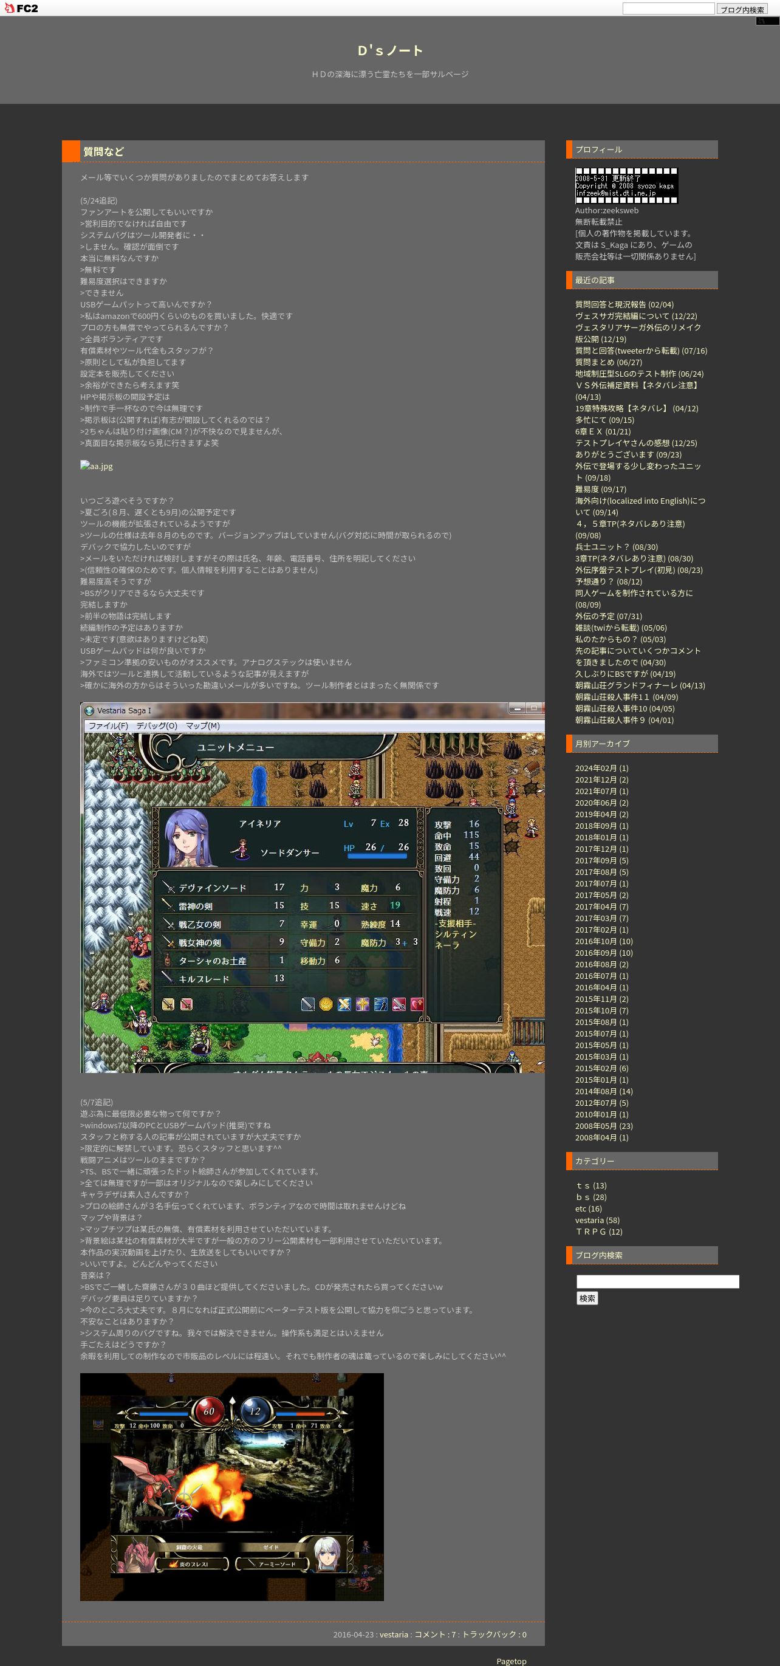Open recent article 質問回答と現況報告

click(x=623, y=304)
